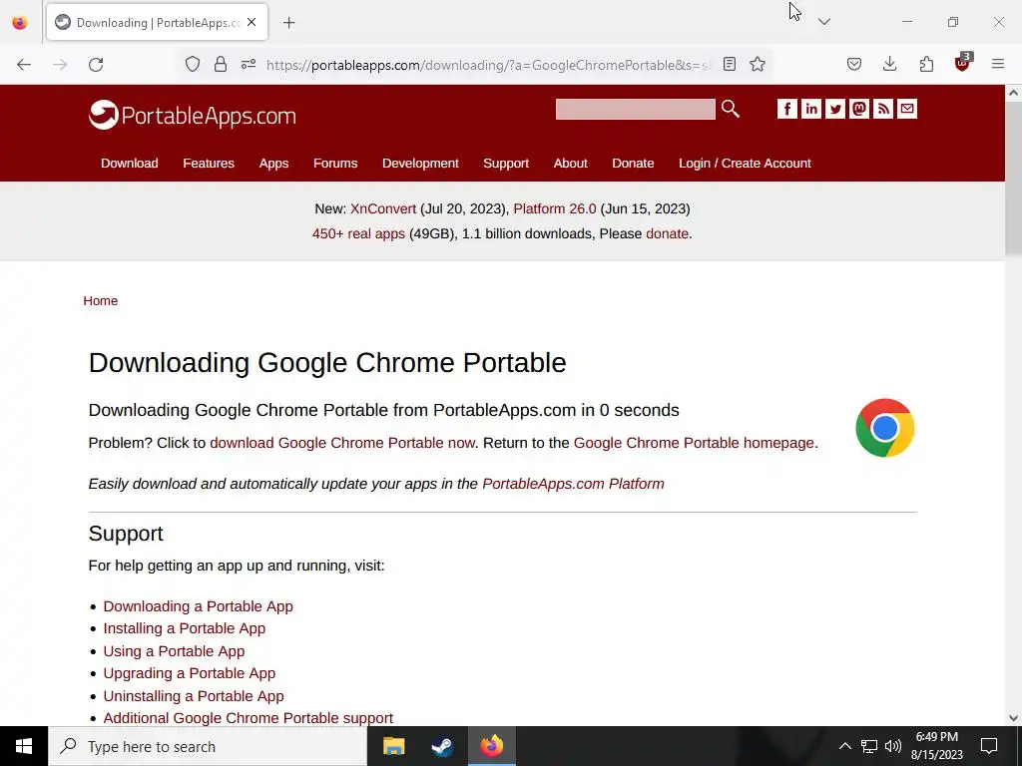Close the Downloading PortableApps tab

tap(252, 22)
